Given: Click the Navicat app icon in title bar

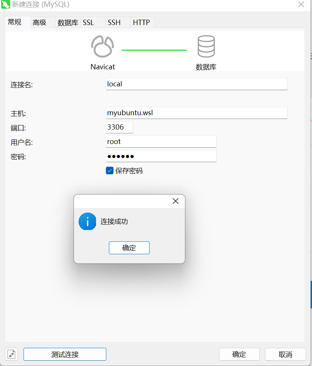Looking at the screenshot, I should (x=5, y=5).
